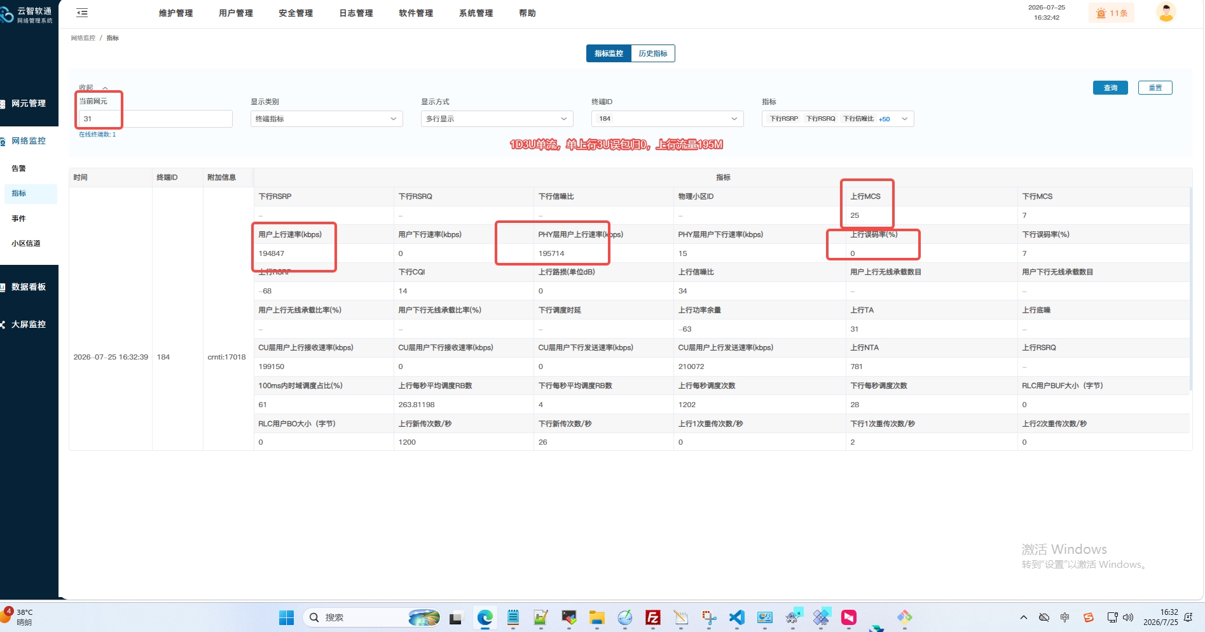This screenshot has height=632, width=1205.
Task: Click the 云智软通 logo
Action: point(27,15)
